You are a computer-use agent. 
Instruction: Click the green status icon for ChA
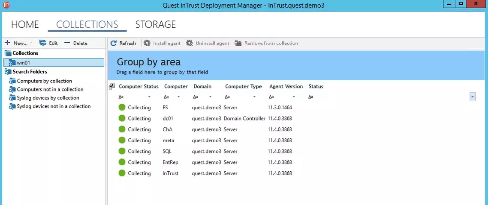click(x=122, y=129)
